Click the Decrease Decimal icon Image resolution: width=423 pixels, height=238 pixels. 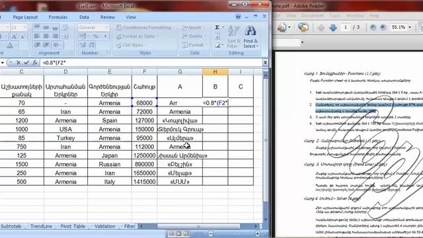[x=92, y=45]
